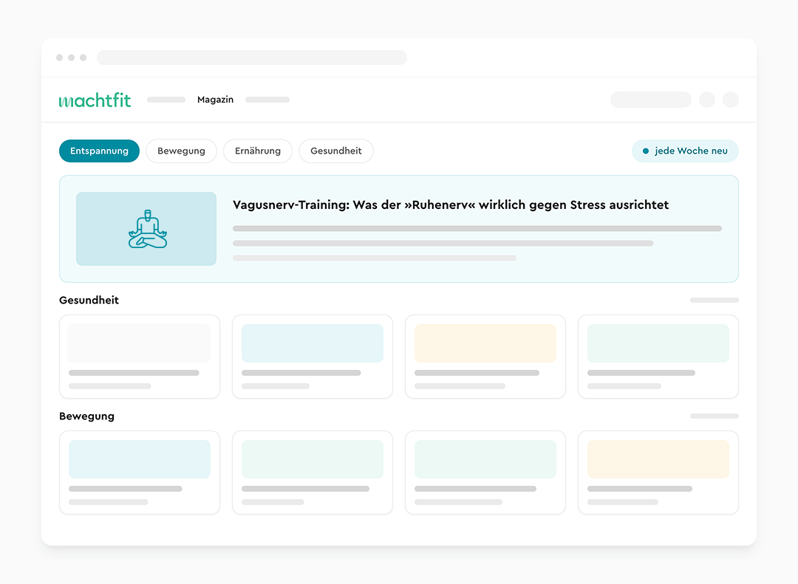This screenshot has width=798, height=584.
Task: Select the Gesundheit filter pill
Action: pyautogui.click(x=336, y=151)
